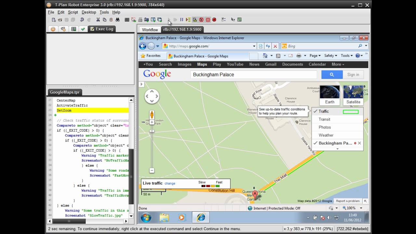The height and width of the screenshot is (234, 416).
Task: Open the IE zoom level 100% dropdown arrow
Action: click(x=361, y=208)
